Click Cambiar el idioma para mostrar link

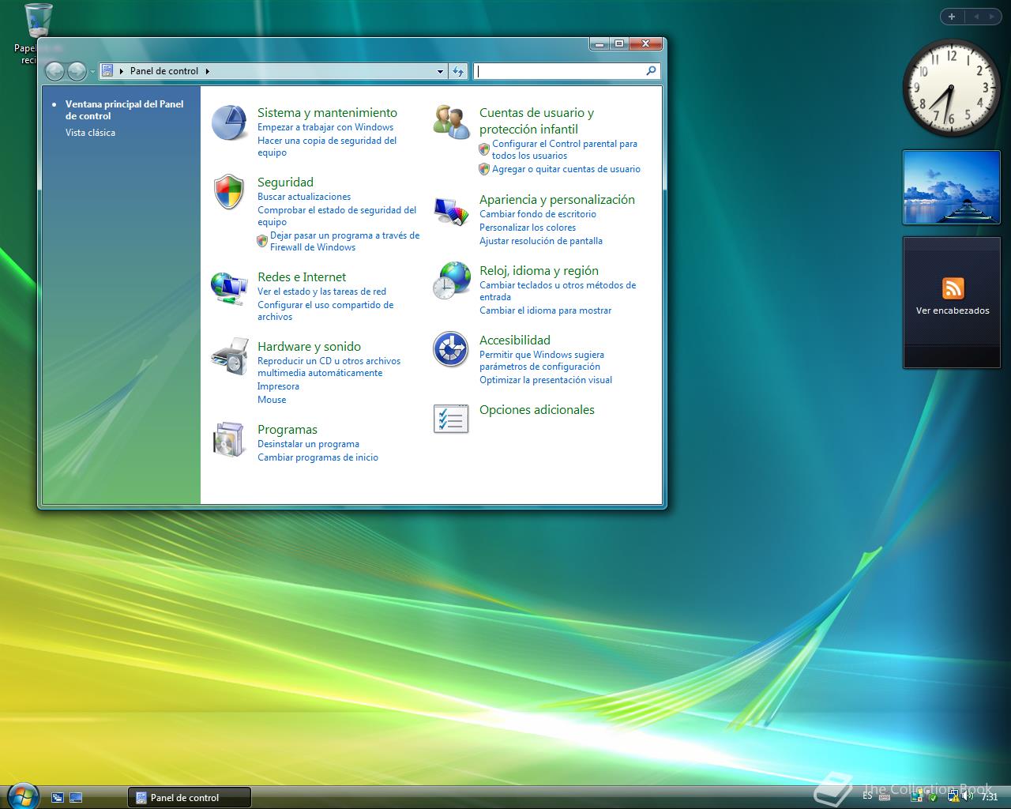coord(545,310)
